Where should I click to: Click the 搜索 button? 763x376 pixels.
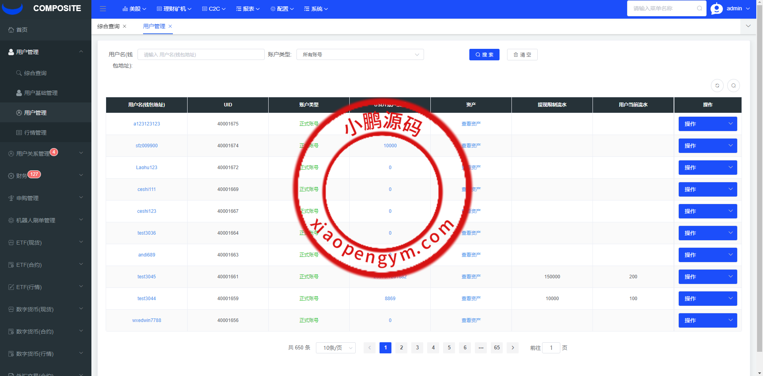click(484, 54)
